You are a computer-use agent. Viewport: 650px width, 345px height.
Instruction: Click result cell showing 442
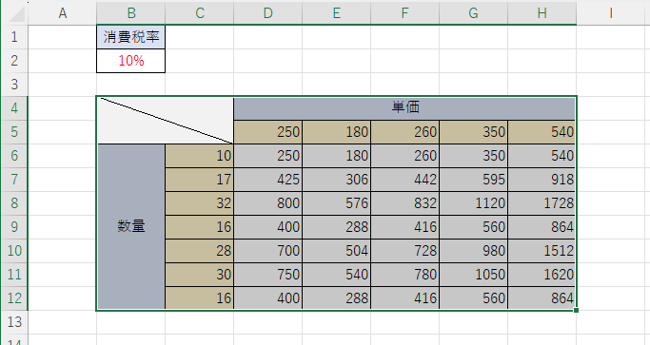(405, 180)
